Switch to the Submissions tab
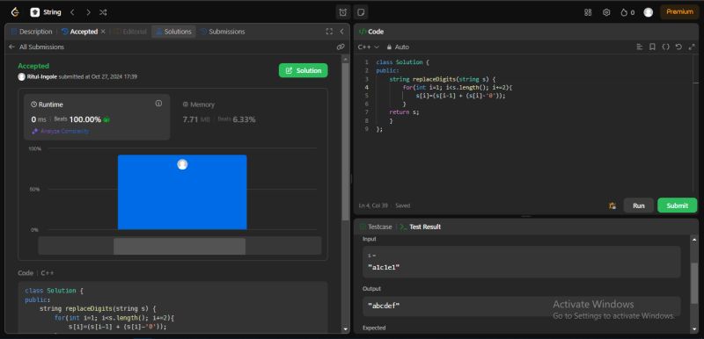704x339 pixels. pyautogui.click(x=223, y=32)
